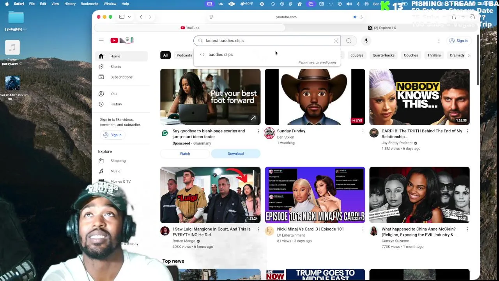Open options for China Anne McClain video
Viewport: 499px width, 281px height.
click(467, 229)
